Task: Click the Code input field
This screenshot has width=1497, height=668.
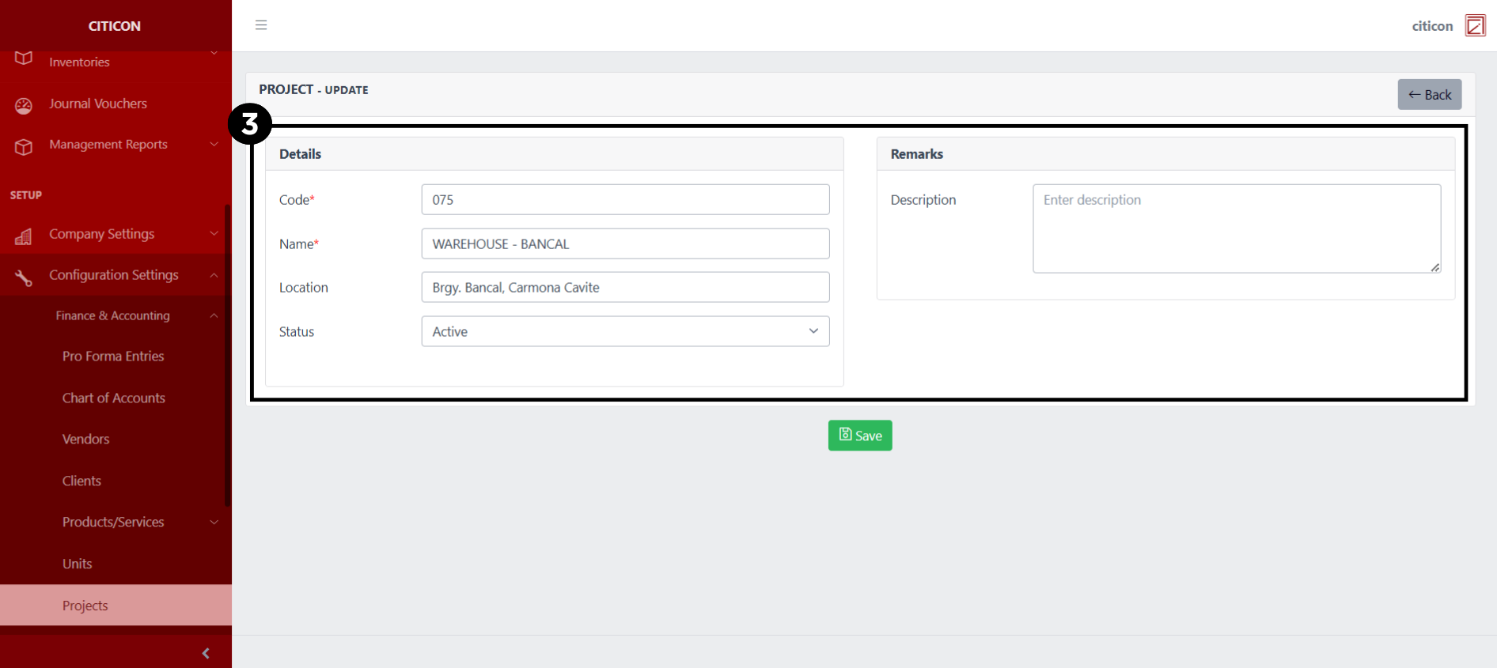Action: coord(625,200)
